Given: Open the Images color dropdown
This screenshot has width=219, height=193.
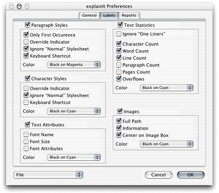Looking at the screenshot, I should pos(166,144).
